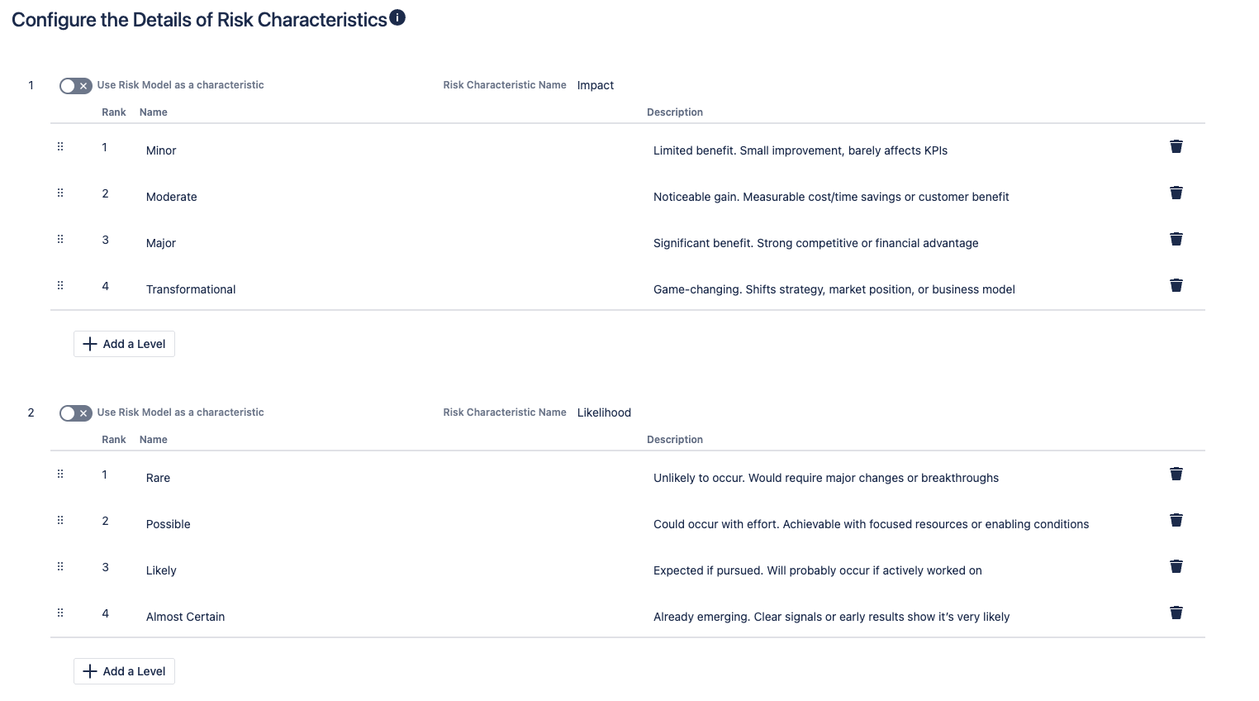This screenshot has width=1259, height=701.
Task: Add a Level to the Likelihood characteristic
Action: tap(124, 671)
